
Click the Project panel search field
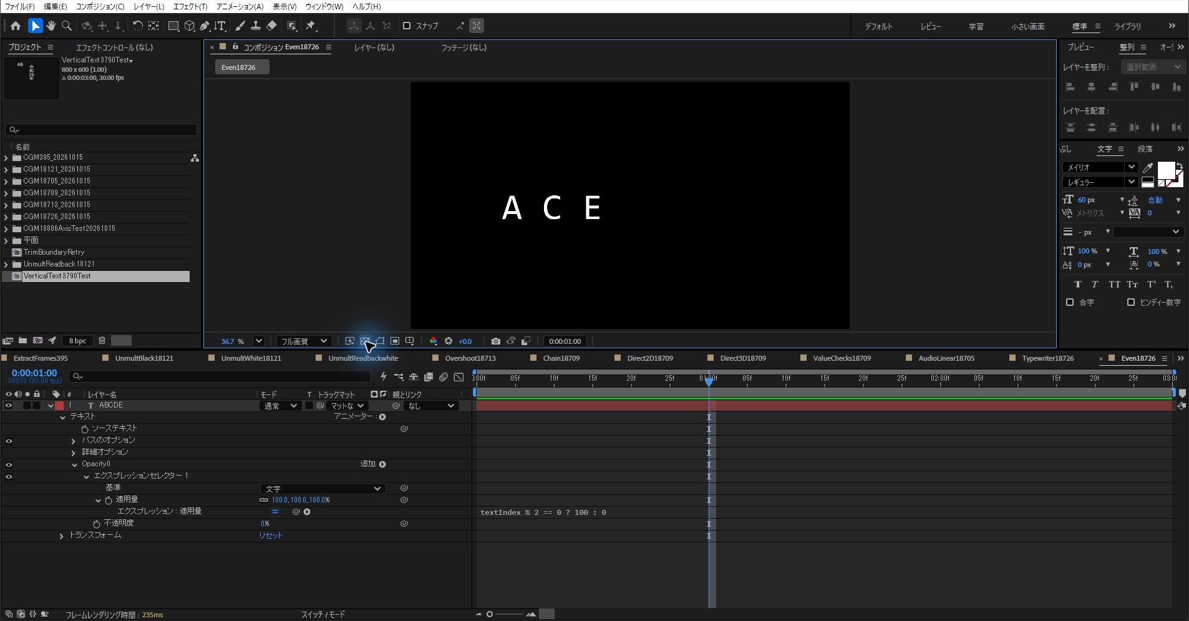[x=101, y=130]
